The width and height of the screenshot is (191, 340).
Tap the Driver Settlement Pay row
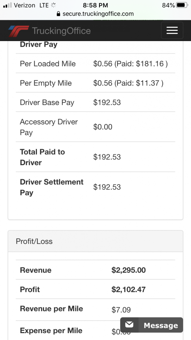(95, 187)
